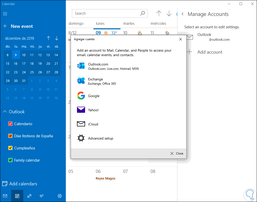Image resolution: width=257 pixels, height=202 pixels.
Task: Select day 9 in mini calendar
Action: (16, 55)
